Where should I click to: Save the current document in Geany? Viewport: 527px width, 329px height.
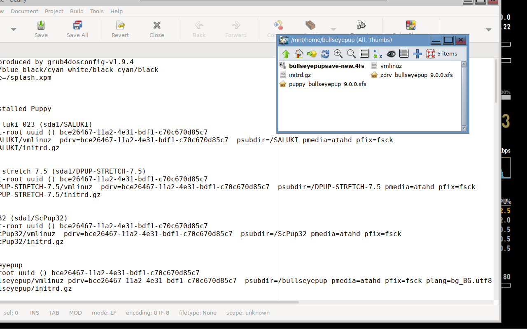(x=41, y=29)
